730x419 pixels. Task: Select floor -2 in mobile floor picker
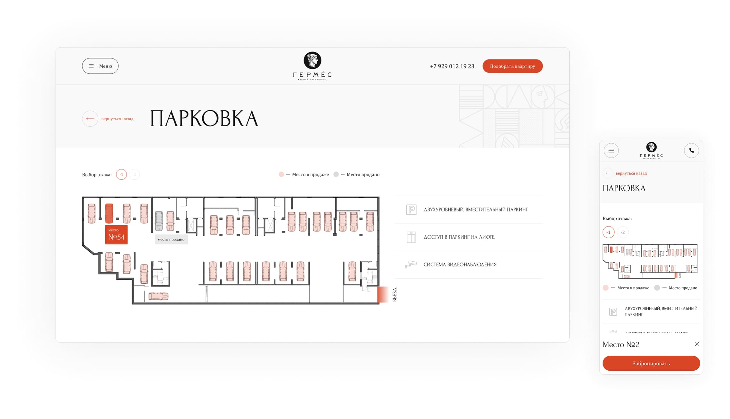pyautogui.click(x=623, y=232)
